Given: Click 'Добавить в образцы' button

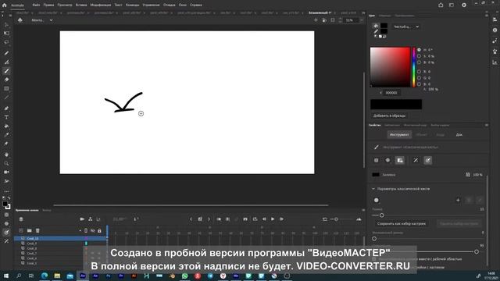Looking at the screenshot, I should click(389, 116).
